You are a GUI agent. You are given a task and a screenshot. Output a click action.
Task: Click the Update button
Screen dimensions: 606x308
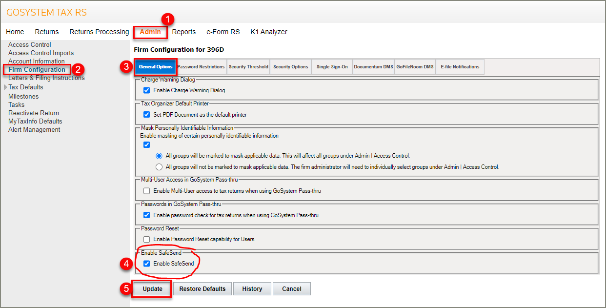click(152, 289)
